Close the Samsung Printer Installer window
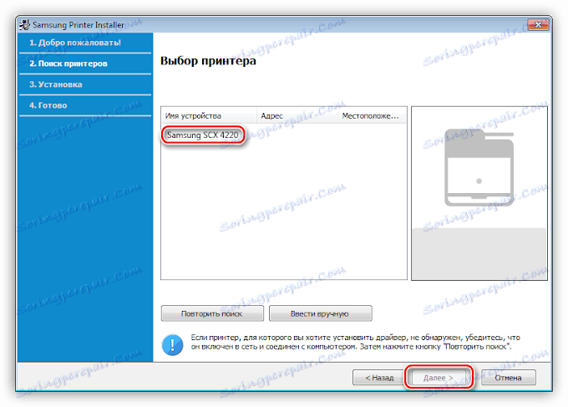The width and height of the screenshot is (568, 407). [538, 24]
